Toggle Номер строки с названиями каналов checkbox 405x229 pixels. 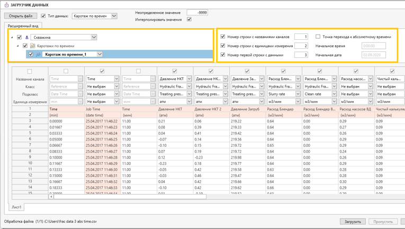tap(223, 37)
